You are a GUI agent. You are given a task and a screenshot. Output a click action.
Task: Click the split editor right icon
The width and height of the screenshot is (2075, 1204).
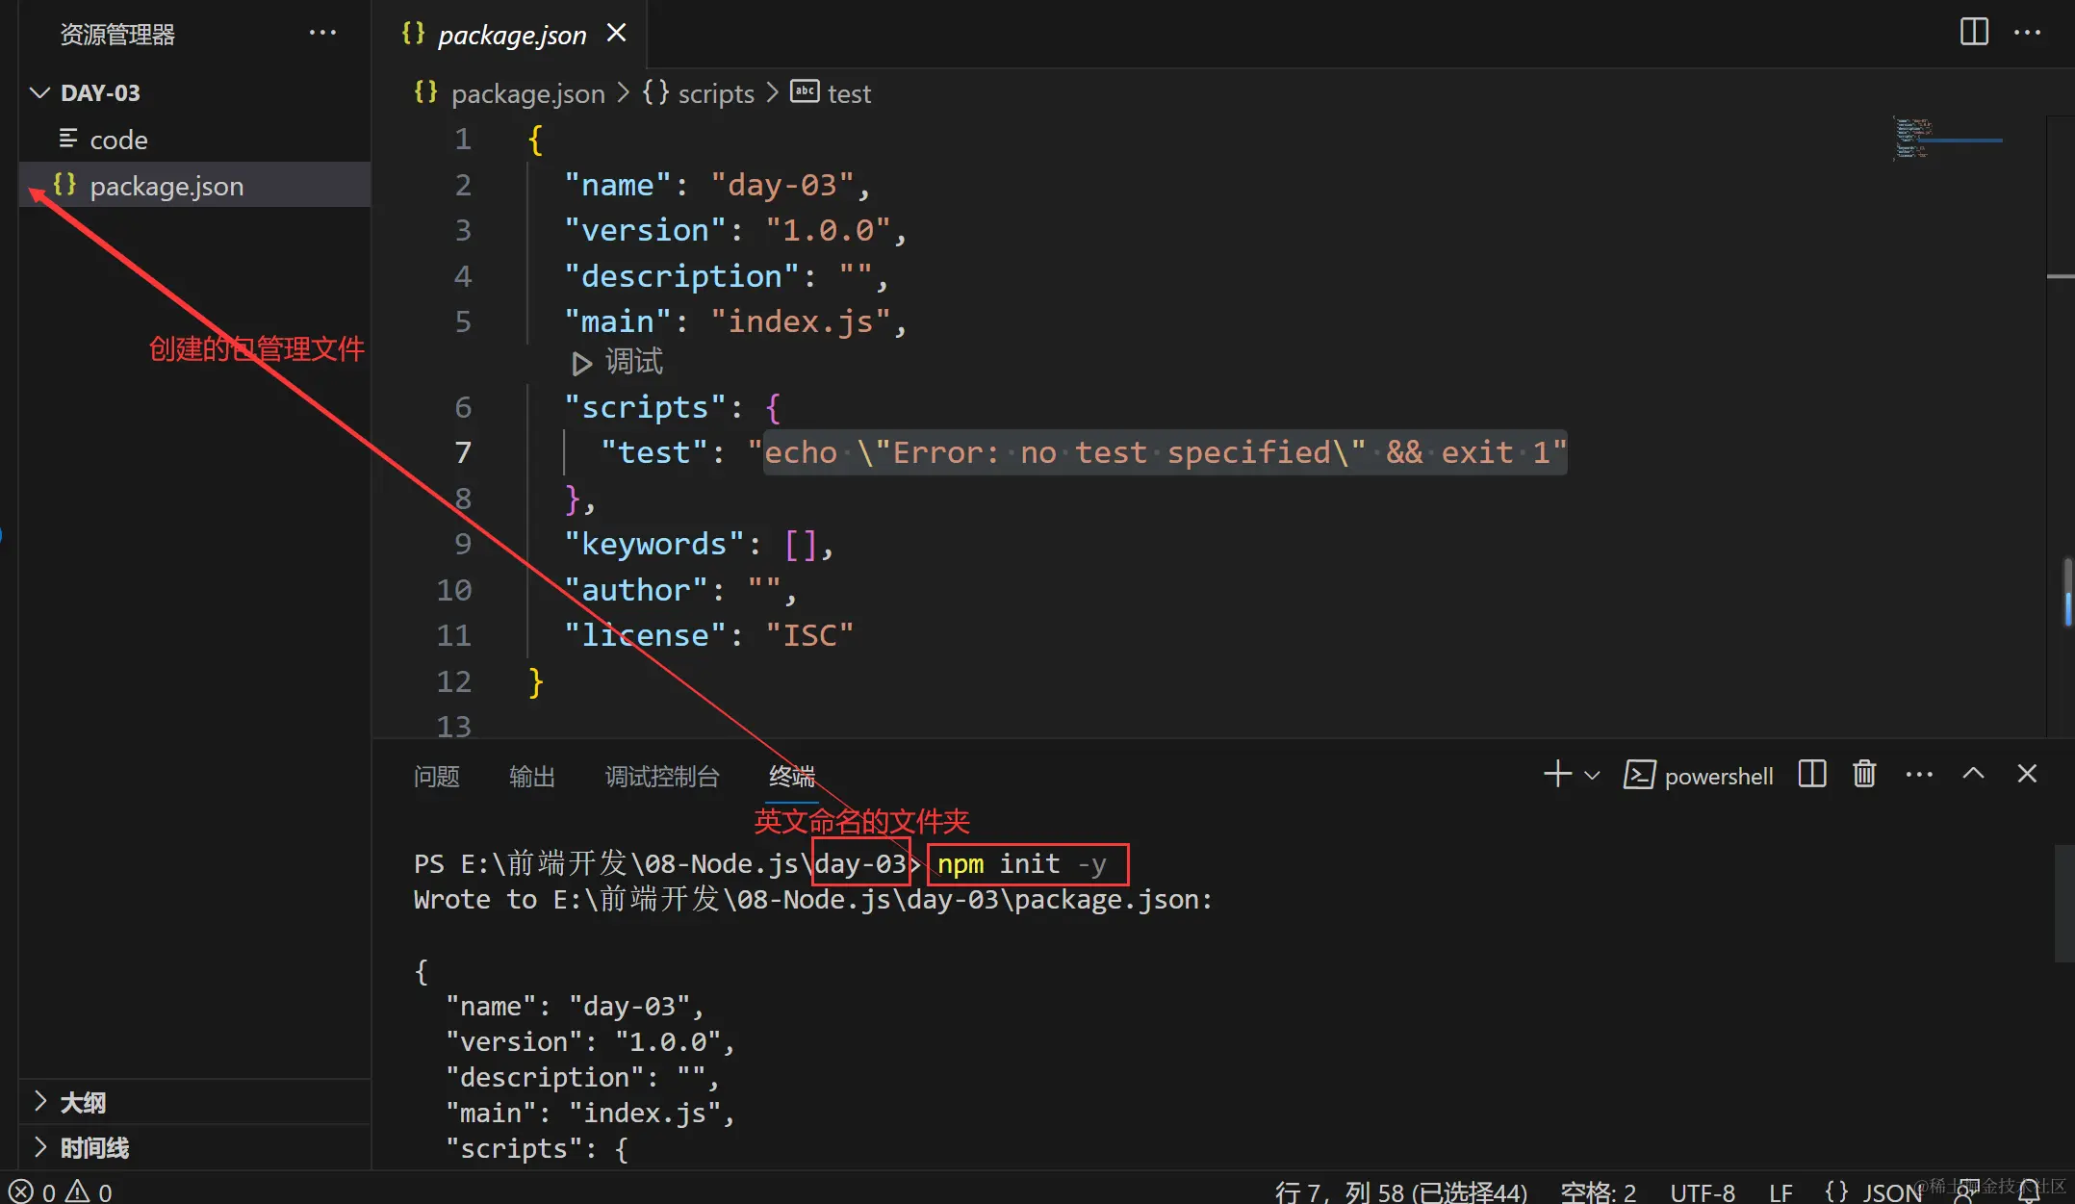point(1973,32)
